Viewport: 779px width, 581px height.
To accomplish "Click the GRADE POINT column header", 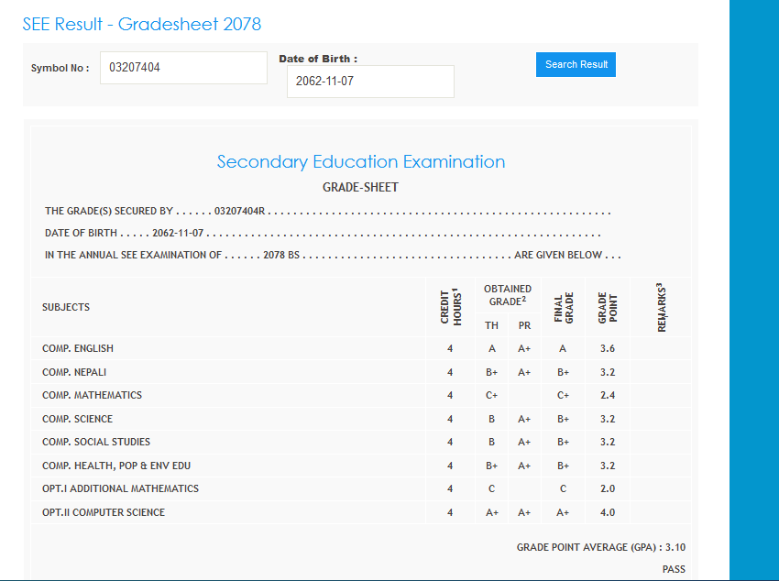I will tap(608, 307).
